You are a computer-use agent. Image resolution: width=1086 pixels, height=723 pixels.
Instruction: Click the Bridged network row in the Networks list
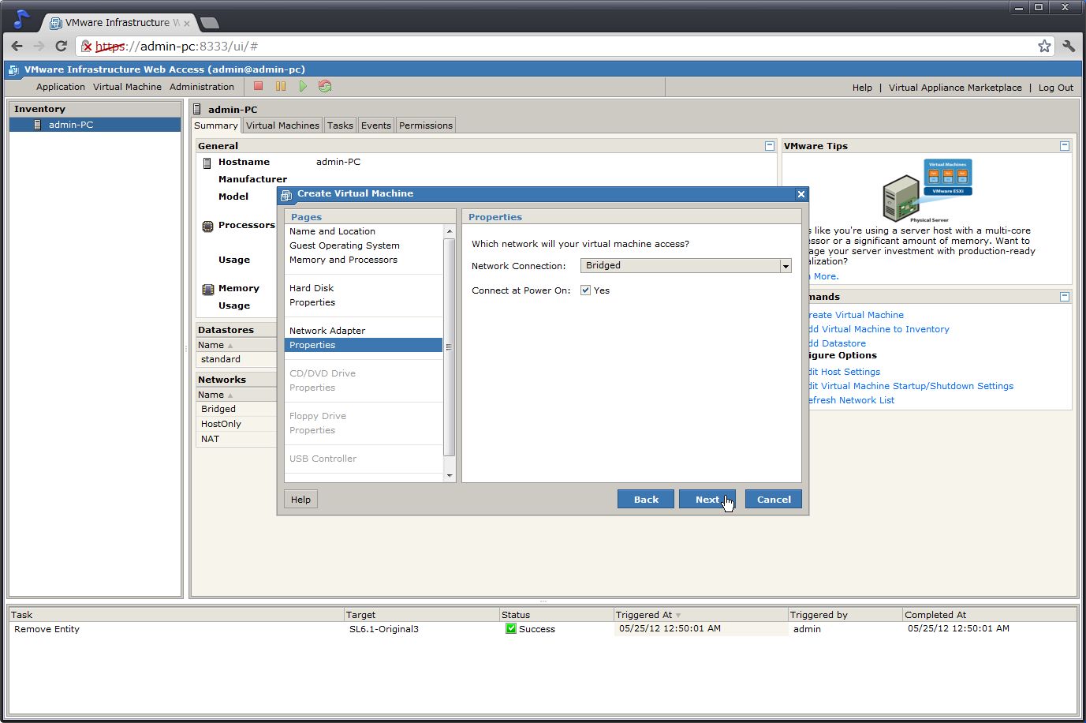tap(237, 409)
